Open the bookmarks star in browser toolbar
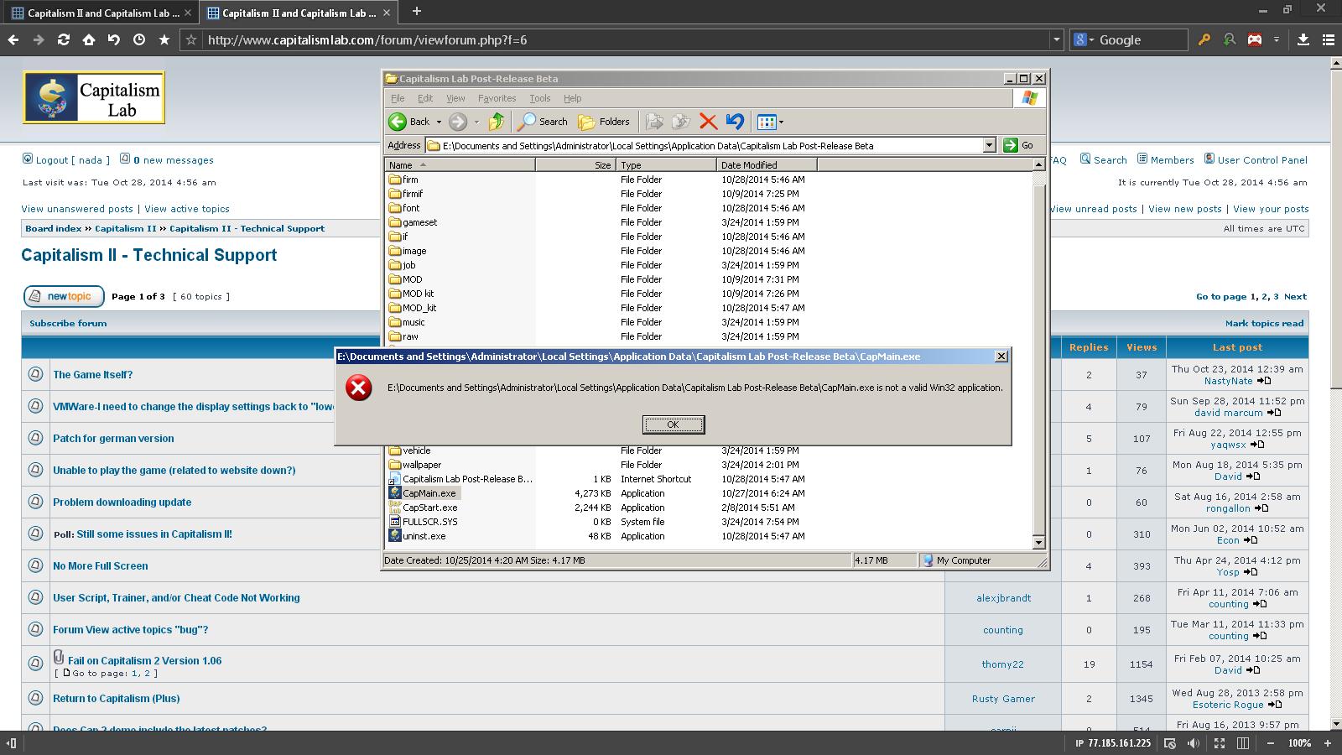This screenshot has width=1342, height=755. pos(164,39)
